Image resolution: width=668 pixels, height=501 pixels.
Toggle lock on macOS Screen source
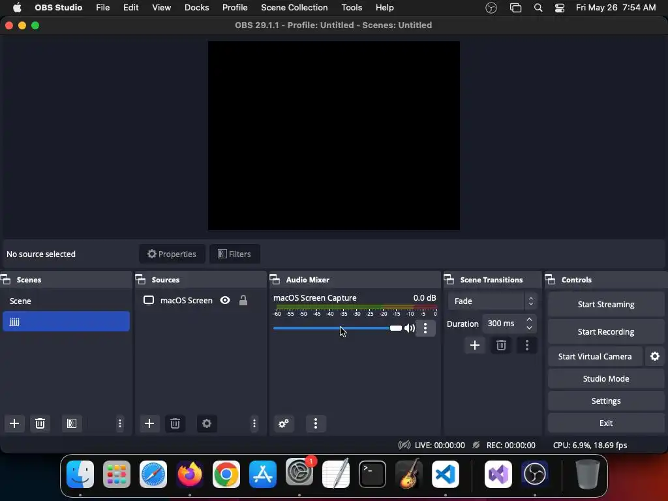[x=243, y=300]
